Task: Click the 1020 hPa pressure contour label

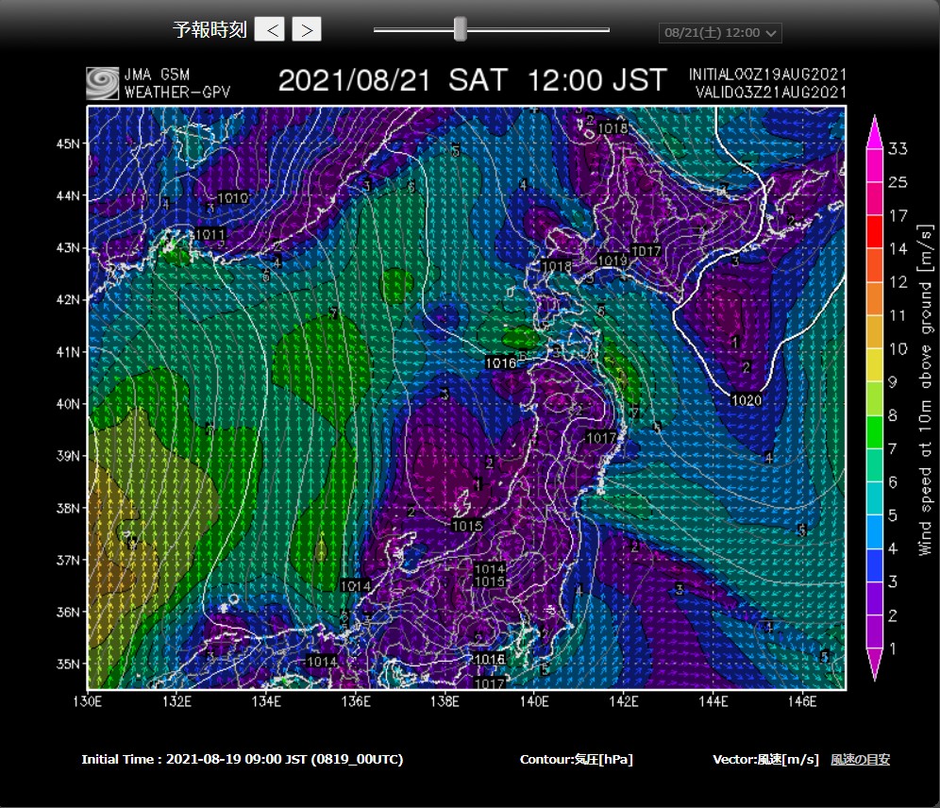Action: pyautogui.click(x=746, y=400)
